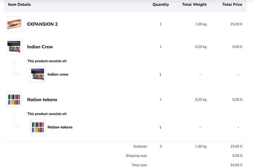Screen dimensions: 253x167
Task: Select the EXPANSION 2 item title
Action: [x=42, y=24]
